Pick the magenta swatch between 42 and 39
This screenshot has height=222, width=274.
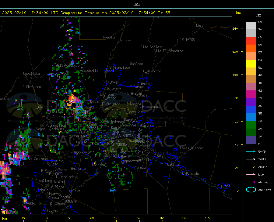pyautogui.click(x=251, y=94)
